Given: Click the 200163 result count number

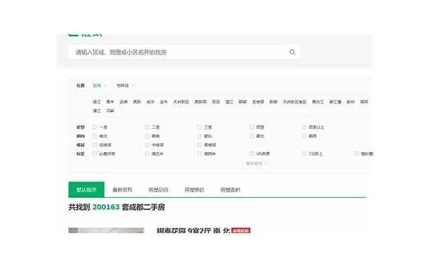Looking at the screenshot, I should pos(106,207).
